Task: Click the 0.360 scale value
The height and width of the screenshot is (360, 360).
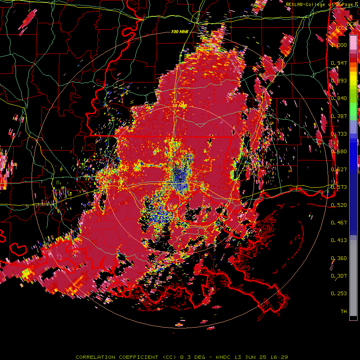Action: pyautogui.click(x=339, y=258)
